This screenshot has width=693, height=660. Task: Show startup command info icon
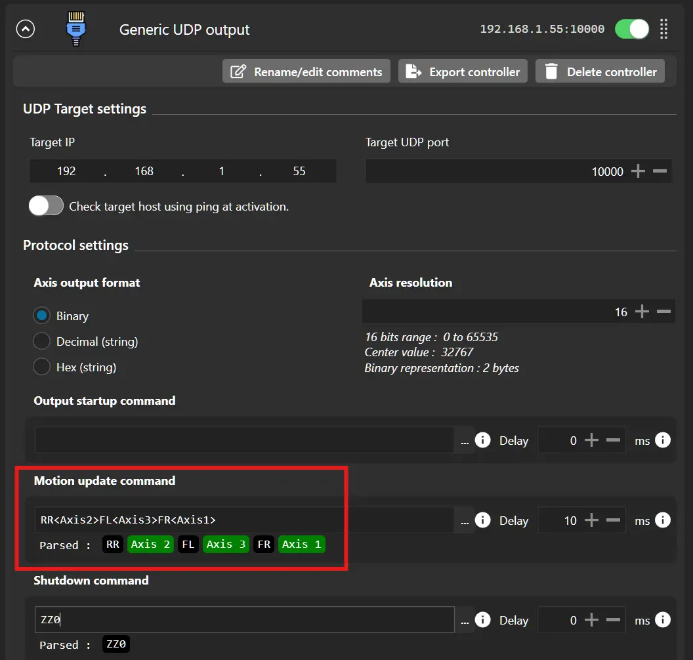pos(482,440)
